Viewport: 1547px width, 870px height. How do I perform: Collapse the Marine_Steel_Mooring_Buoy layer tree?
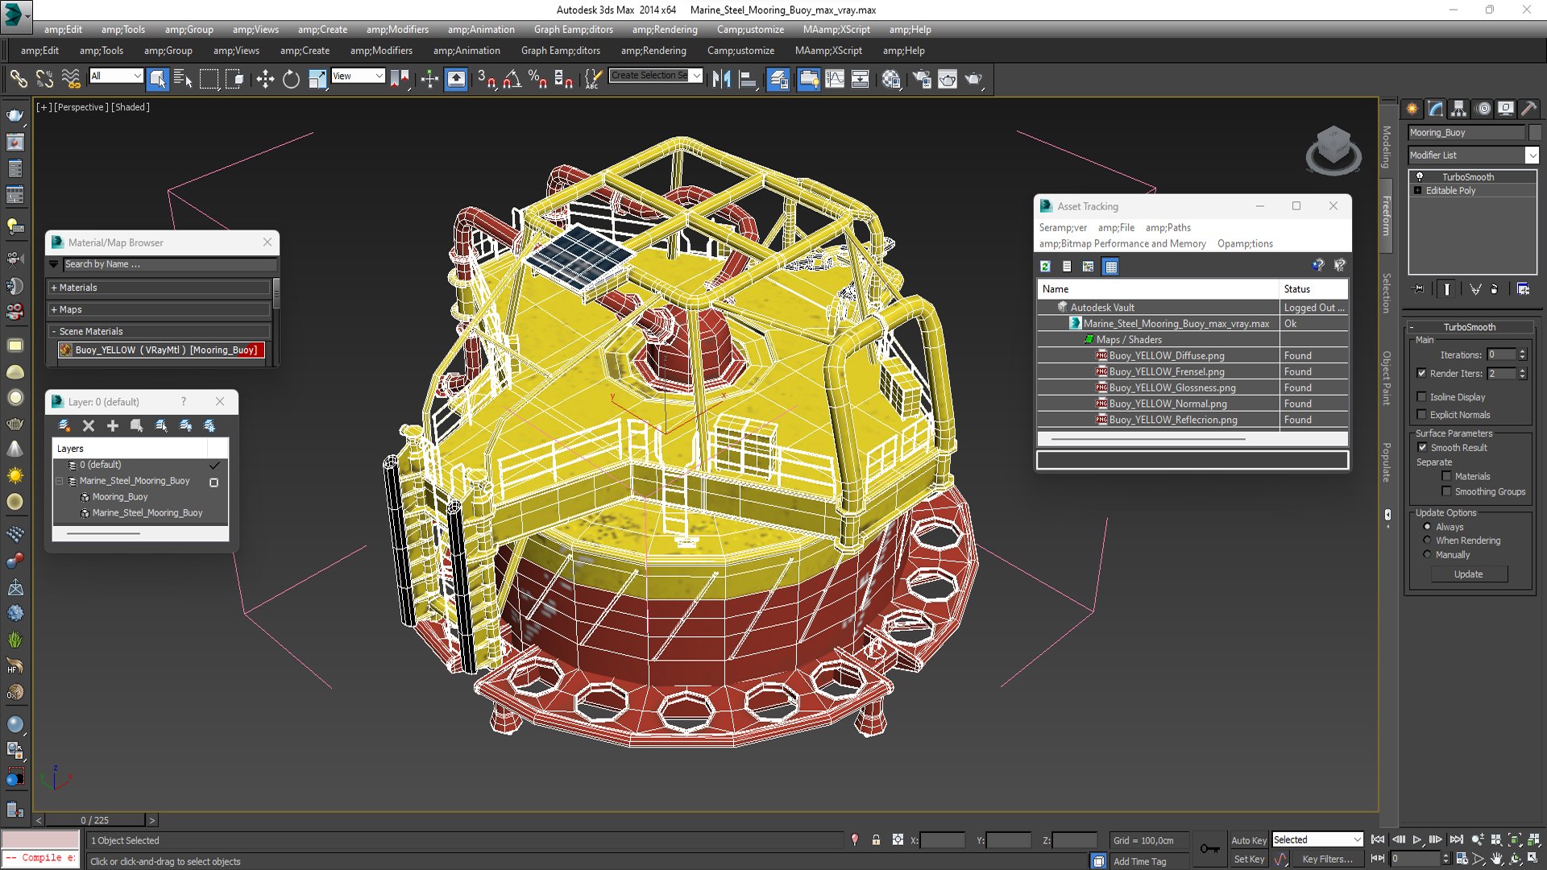tap(60, 481)
